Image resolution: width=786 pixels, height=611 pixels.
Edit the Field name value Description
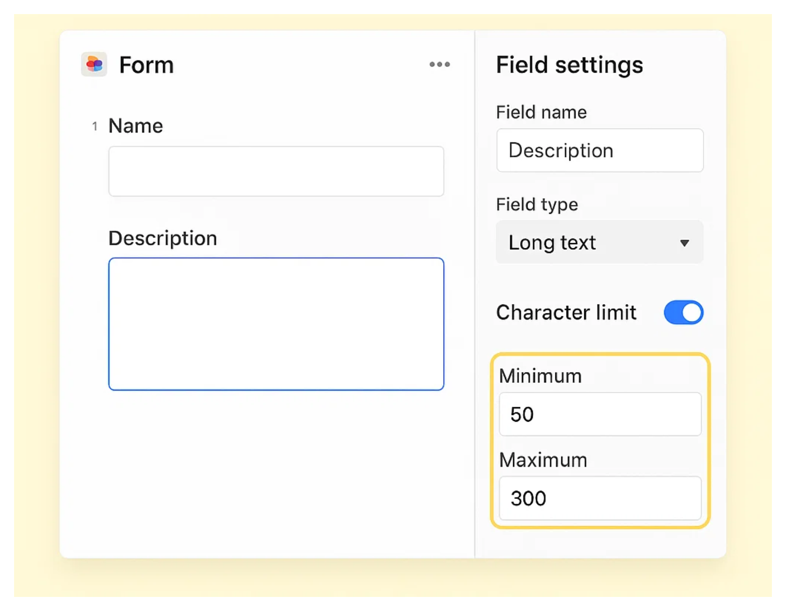[x=599, y=150]
